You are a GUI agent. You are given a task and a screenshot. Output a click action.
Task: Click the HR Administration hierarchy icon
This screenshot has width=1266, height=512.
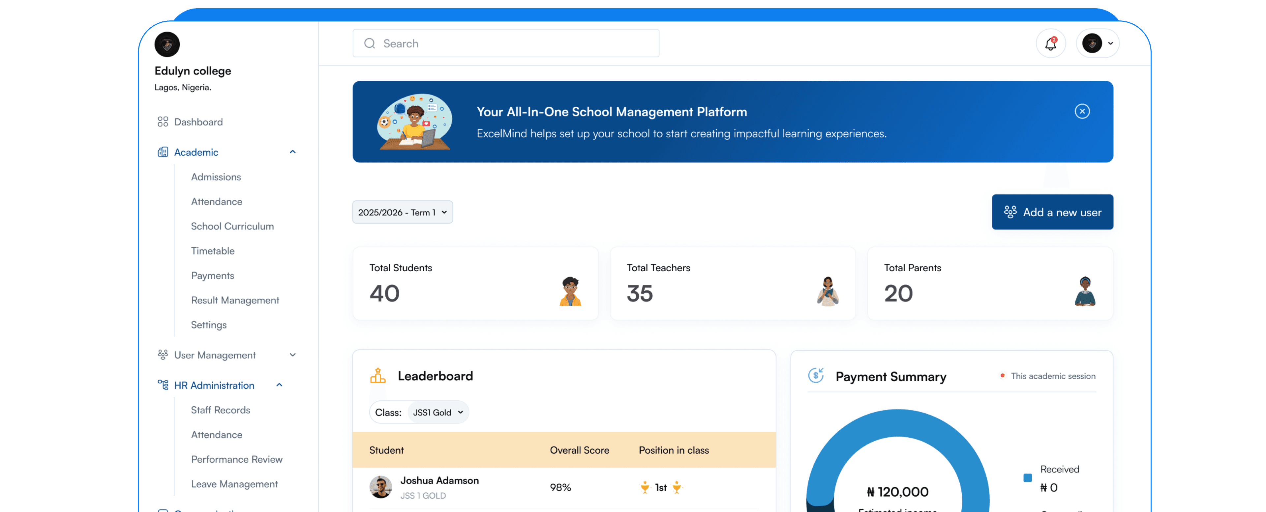point(163,385)
